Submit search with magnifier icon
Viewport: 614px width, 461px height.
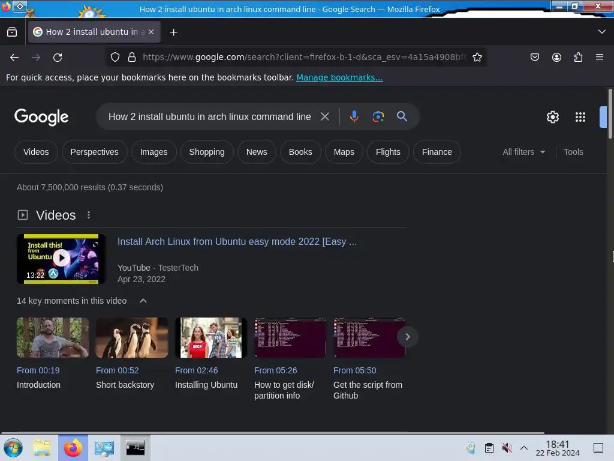[402, 116]
